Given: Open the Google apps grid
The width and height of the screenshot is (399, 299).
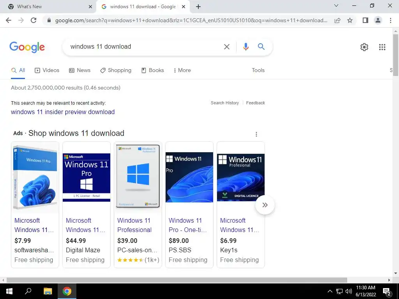Looking at the screenshot, I should click(x=382, y=47).
